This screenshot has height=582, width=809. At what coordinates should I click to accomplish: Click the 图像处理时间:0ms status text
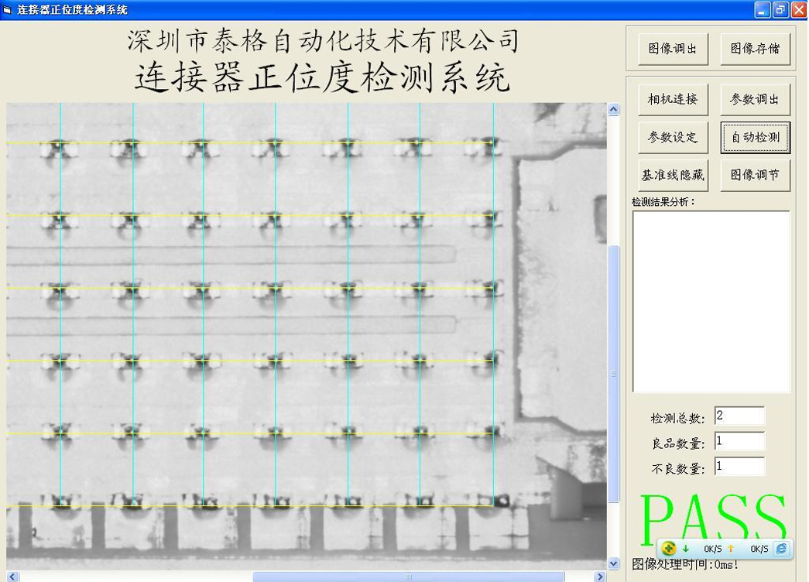[685, 564]
